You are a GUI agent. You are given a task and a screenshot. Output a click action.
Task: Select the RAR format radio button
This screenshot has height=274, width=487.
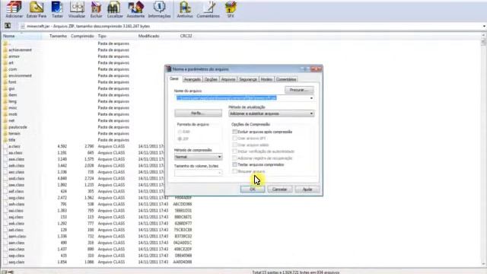tap(180, 132)
